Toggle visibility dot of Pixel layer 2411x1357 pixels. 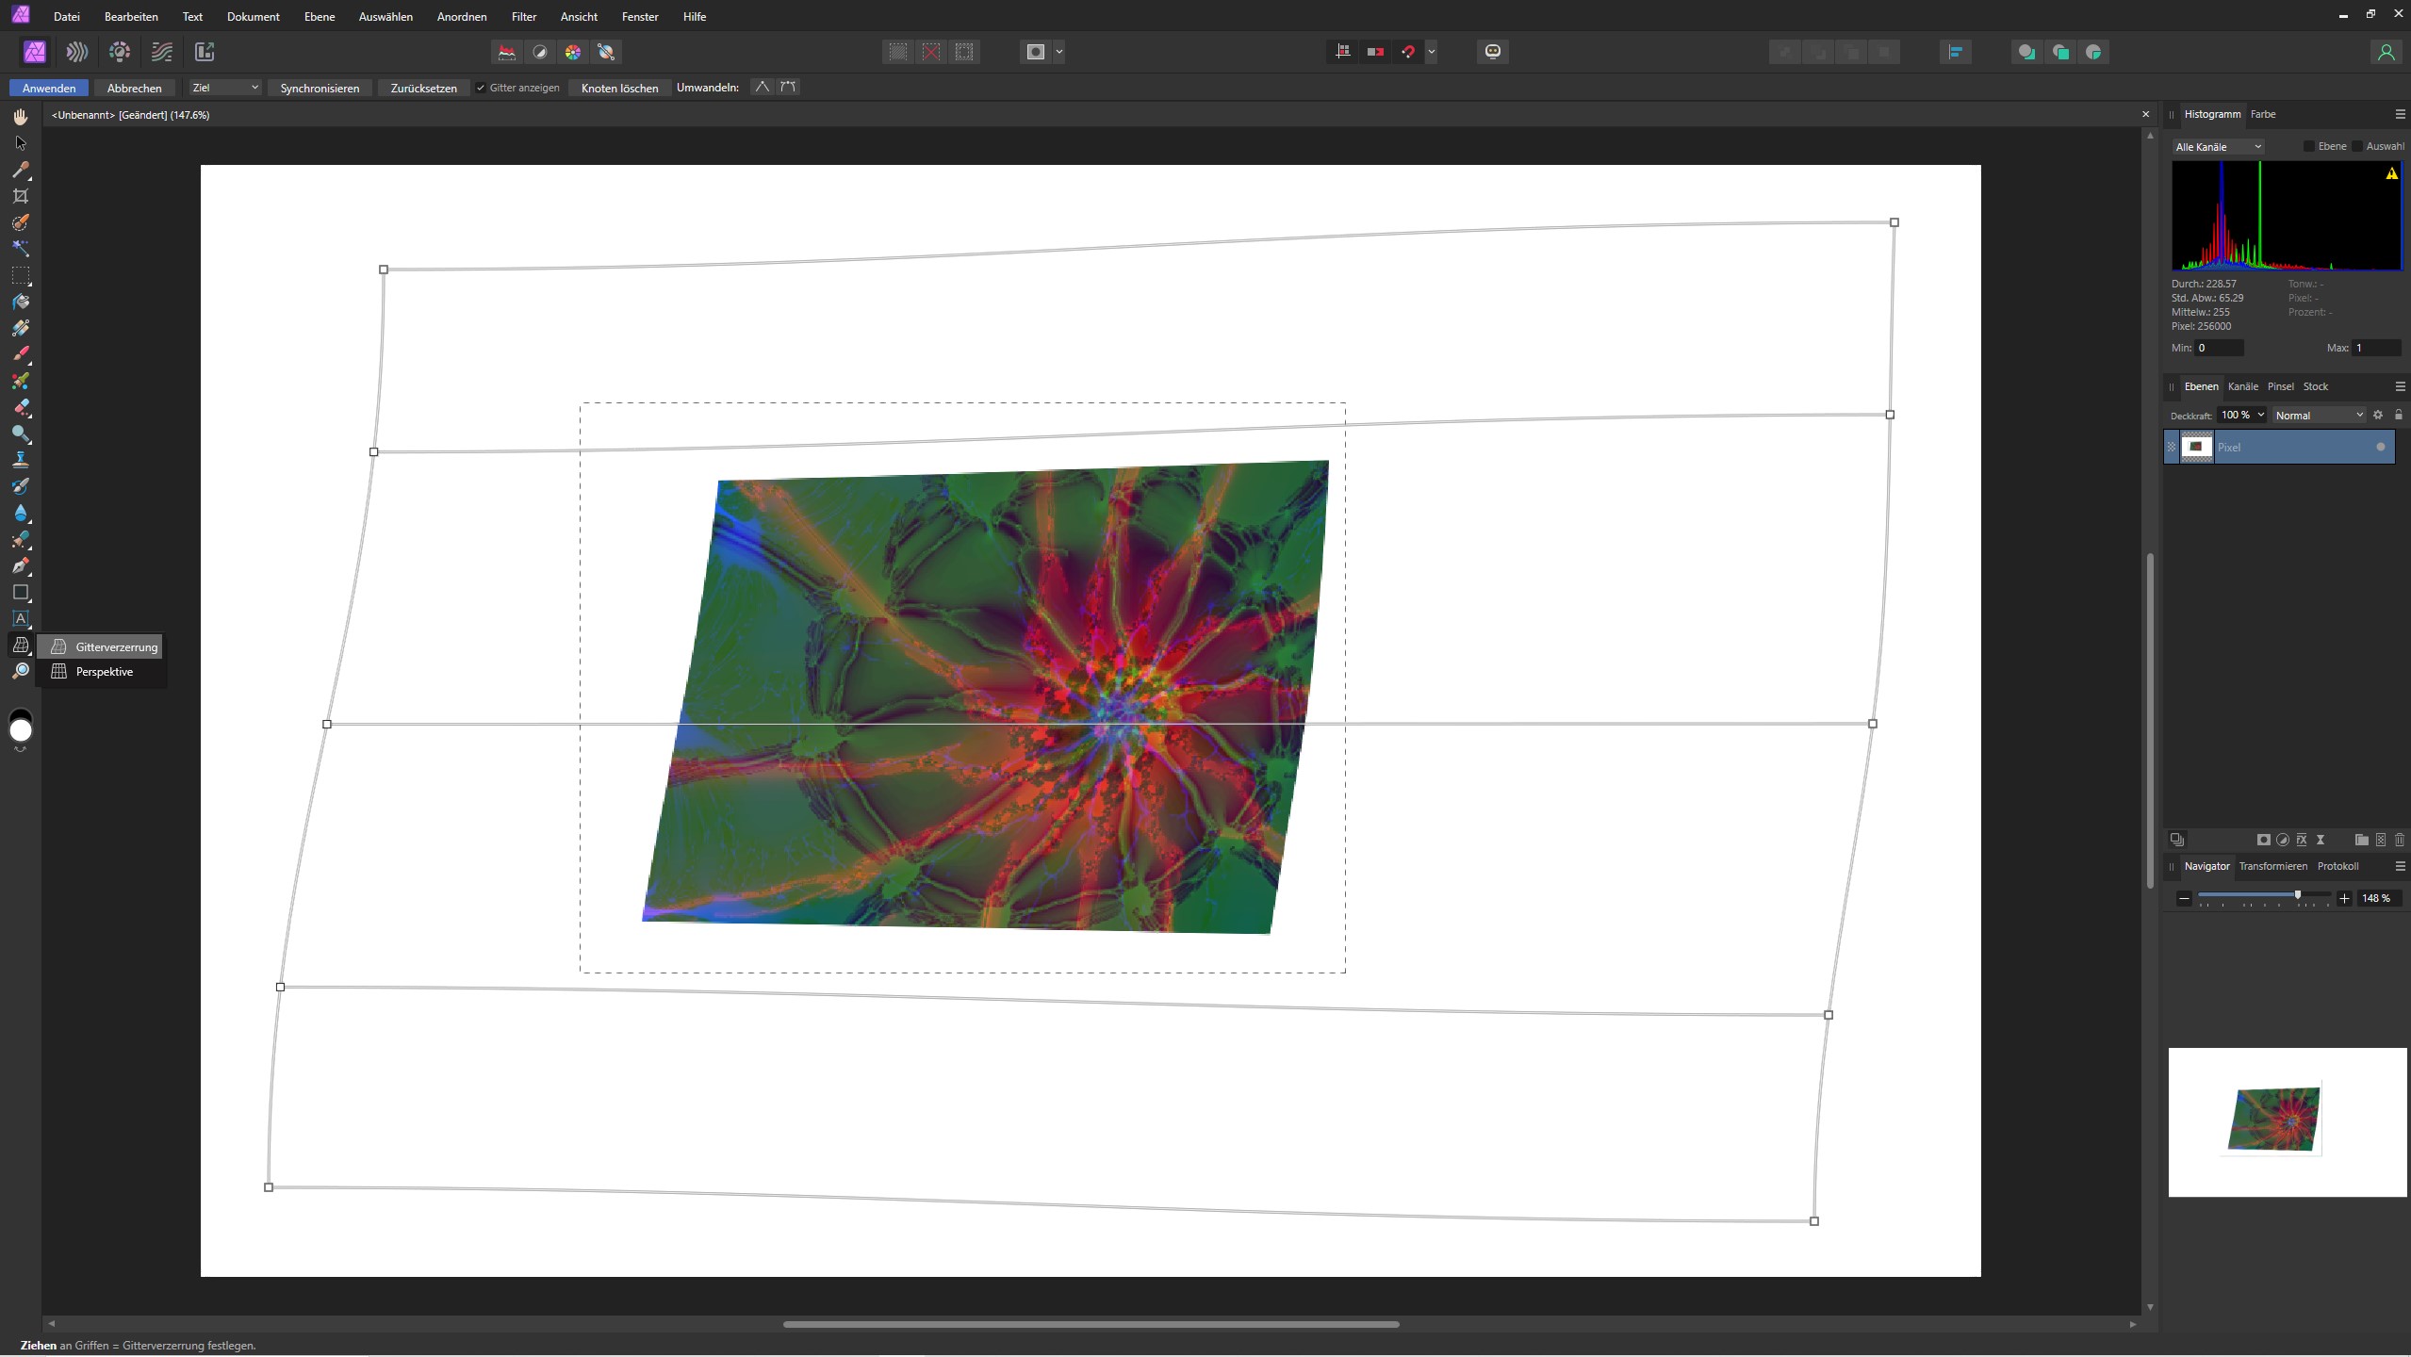coord(2380,447)
